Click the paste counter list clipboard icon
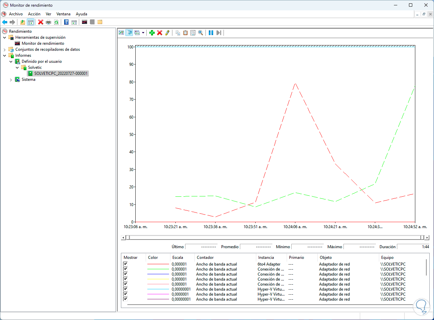This screenshot has height=320, width=434. [x=185, y=33]
